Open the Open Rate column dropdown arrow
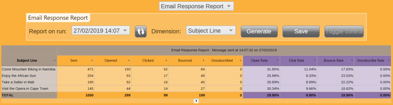The height and width of the screenshot is (105, 393). click(x=277, y=61)
